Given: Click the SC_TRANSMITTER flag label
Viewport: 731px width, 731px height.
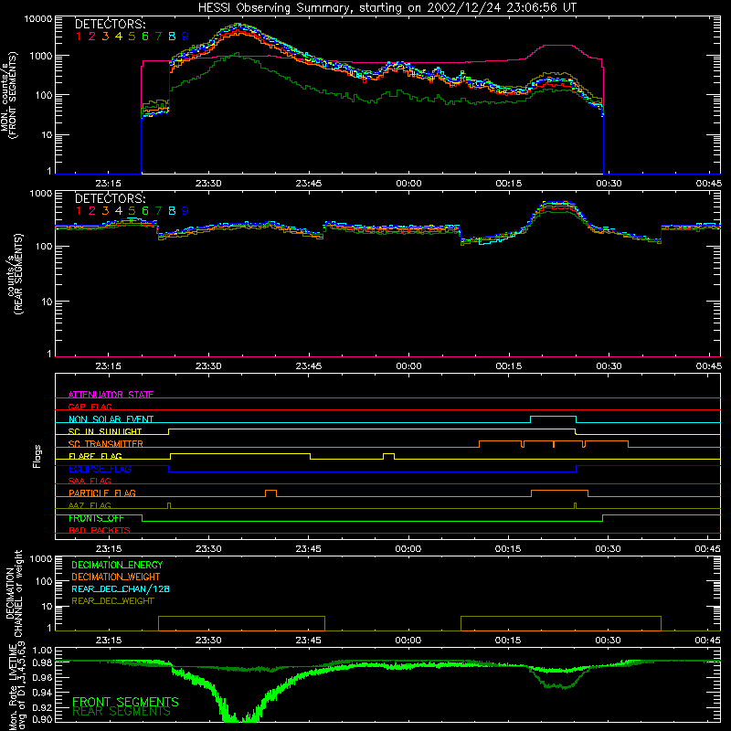Looking at the screenshot, I should [x=106, y=443].
